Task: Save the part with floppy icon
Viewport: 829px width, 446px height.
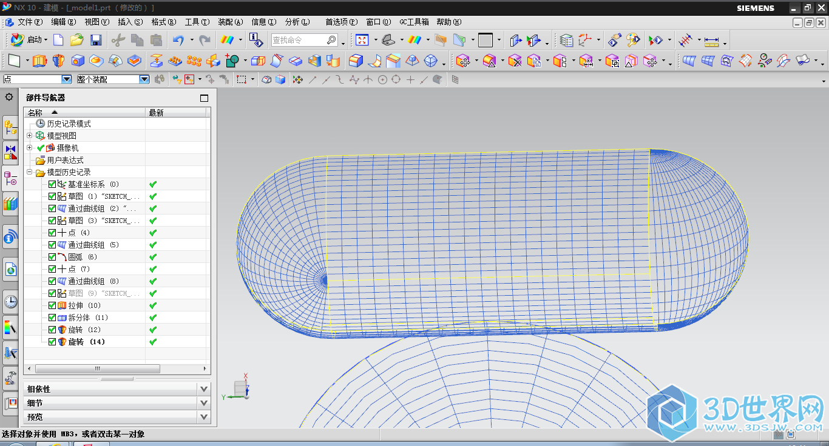Action: coord(95,40)
